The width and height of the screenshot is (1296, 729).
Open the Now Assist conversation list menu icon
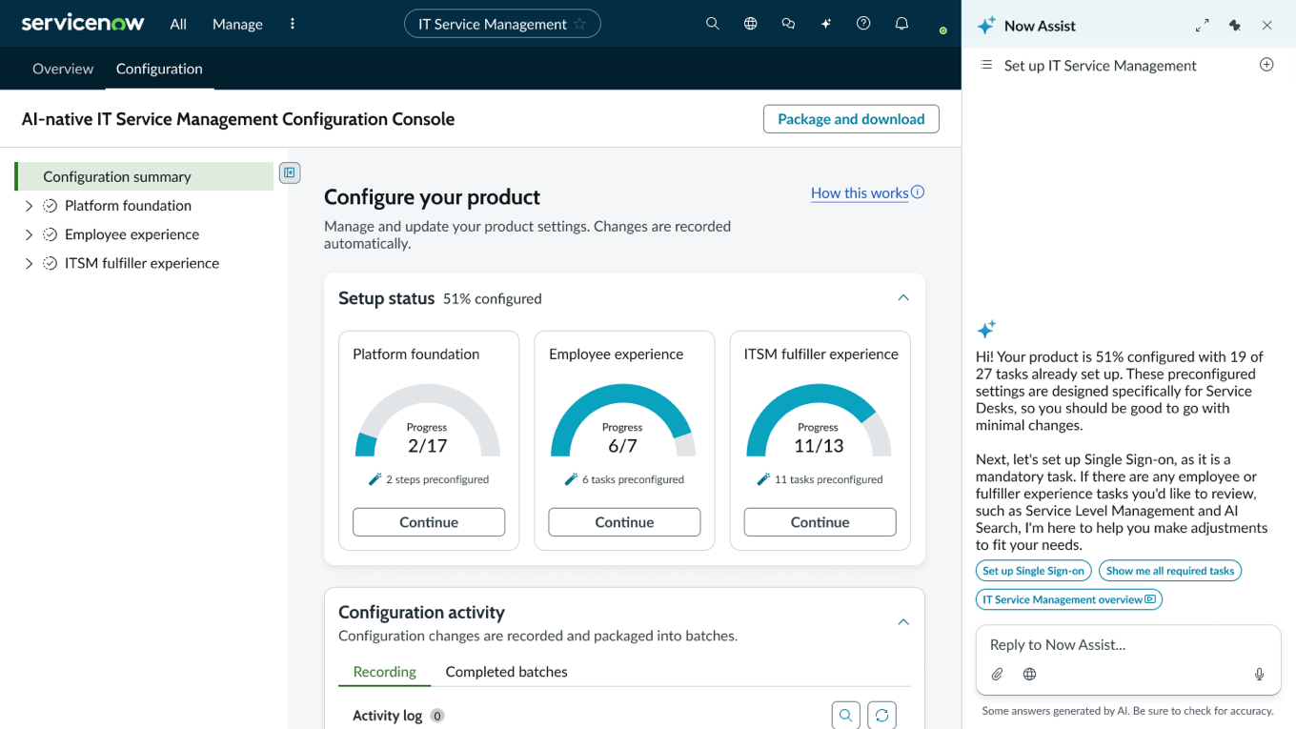986,65
